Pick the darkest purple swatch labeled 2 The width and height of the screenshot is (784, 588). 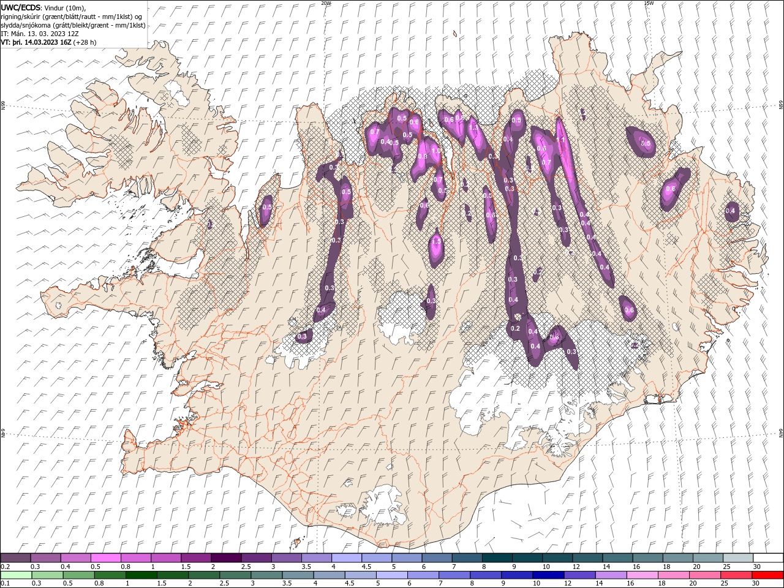pos(226,558)
